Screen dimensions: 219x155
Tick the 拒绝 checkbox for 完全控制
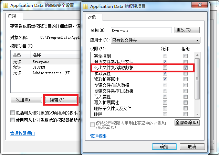pyautogui.click(x=186, y=56)
